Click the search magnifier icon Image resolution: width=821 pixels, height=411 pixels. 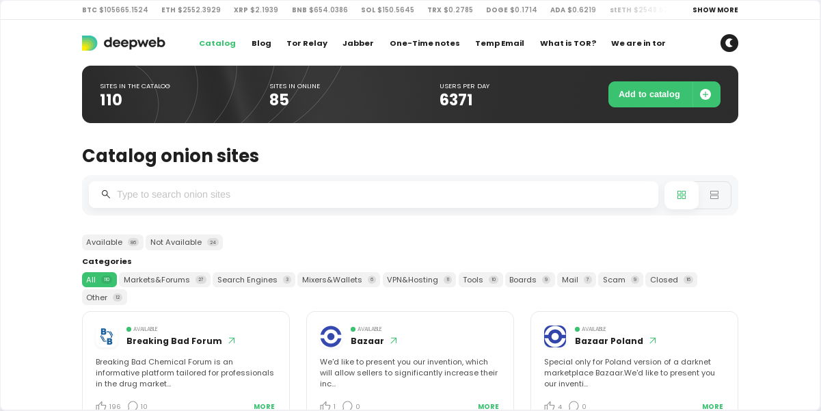pos(106,194)
